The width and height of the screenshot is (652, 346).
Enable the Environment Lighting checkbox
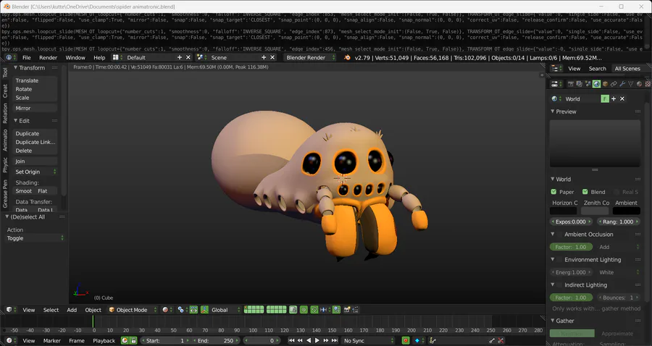(560, 260)
